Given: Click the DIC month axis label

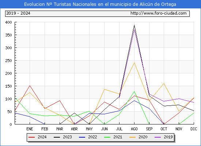Looking at the screenshot, I should pos(194,129).
